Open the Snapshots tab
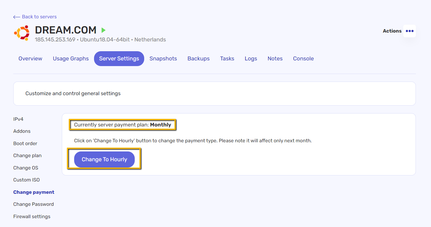This screenshot has width=431, height=227. (163, 58)
